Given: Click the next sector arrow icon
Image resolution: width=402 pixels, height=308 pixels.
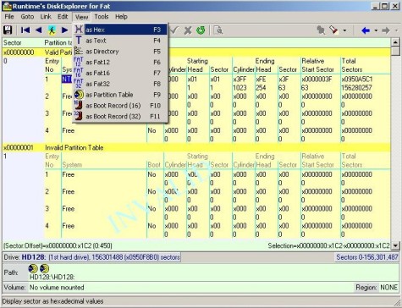Looking at the screenshot, I should tap(65, 30).
